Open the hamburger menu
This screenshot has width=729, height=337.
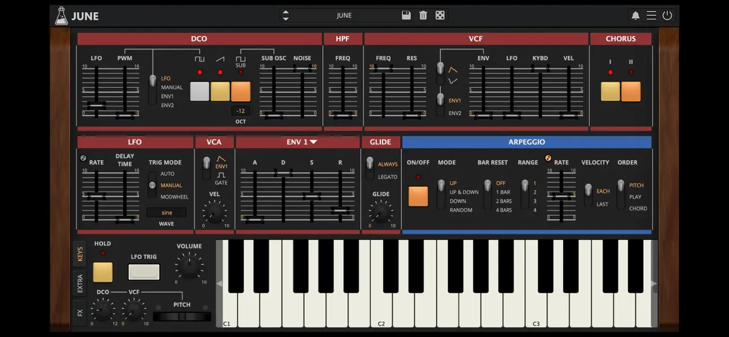(x=651, y=15)
